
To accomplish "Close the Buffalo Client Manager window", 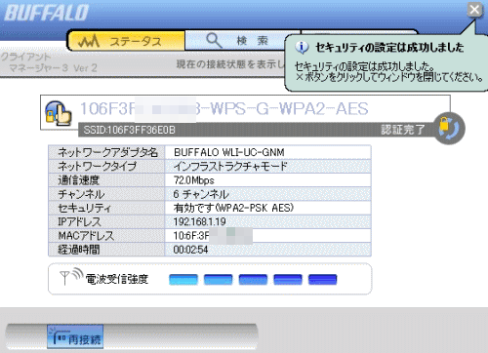I will 474,10.
